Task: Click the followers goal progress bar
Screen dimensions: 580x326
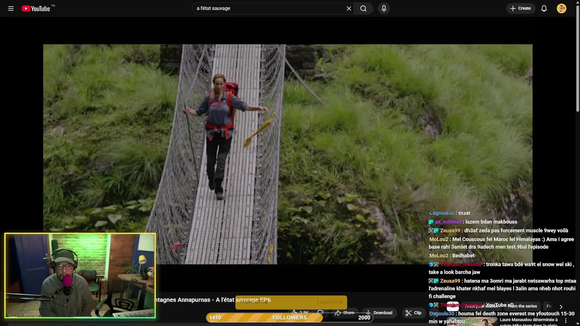Action: (x=290, y=317)
